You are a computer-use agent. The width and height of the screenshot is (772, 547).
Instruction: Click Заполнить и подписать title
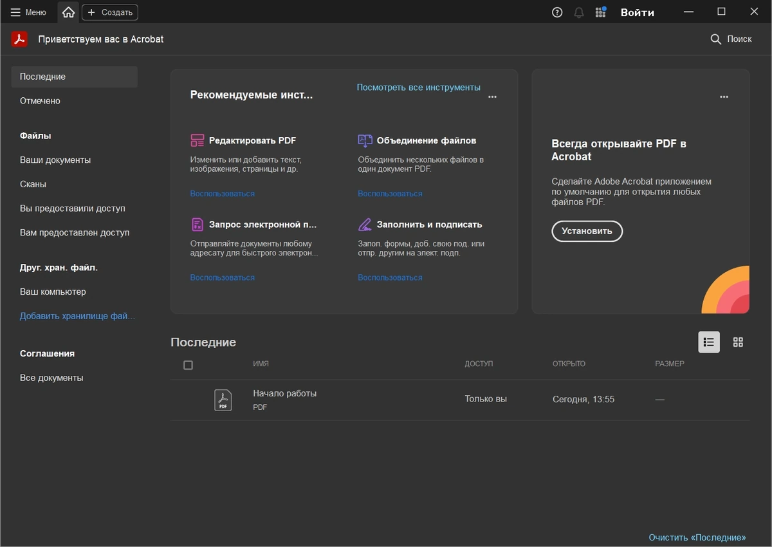[429, 225]
